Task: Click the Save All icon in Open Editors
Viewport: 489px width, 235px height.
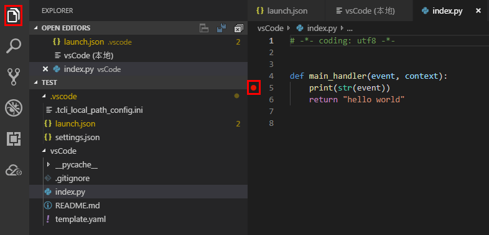Action: [x=221, y=29]
